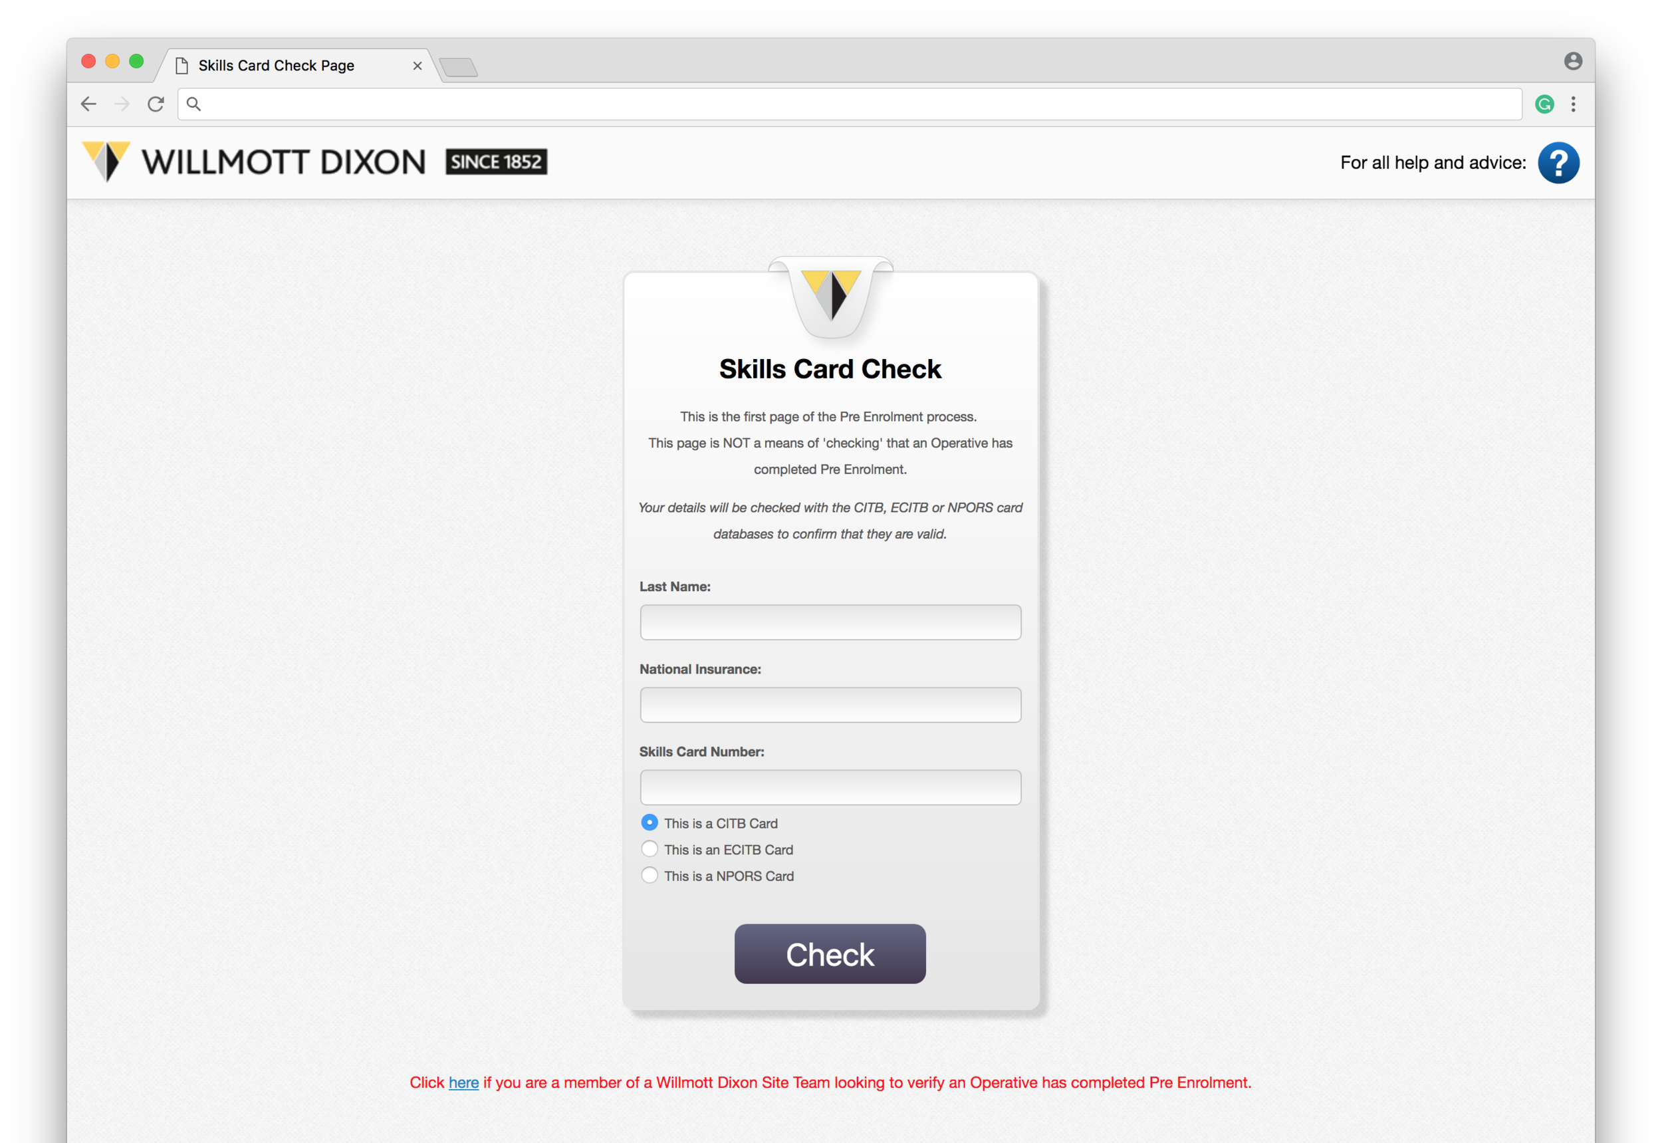Close the Skills Card Check Page tab

tap(417, 66)
